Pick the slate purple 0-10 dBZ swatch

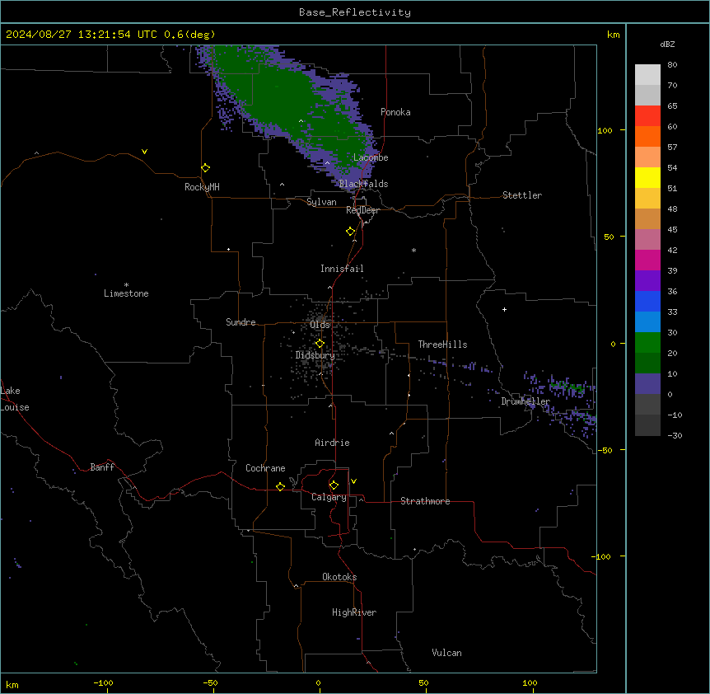tap(647, 384)
